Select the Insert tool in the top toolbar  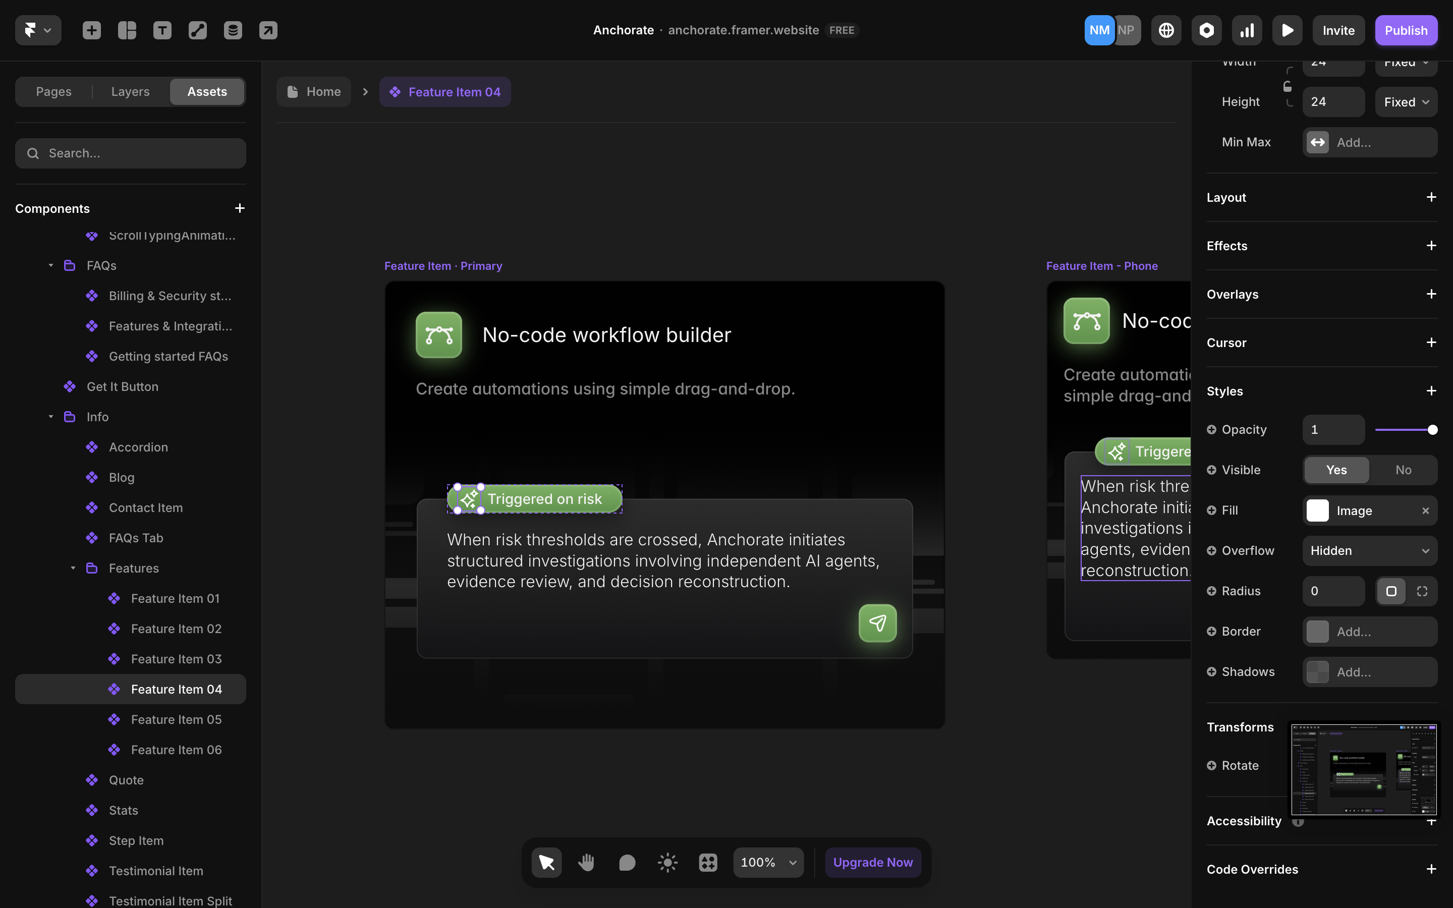click(91, 30)
